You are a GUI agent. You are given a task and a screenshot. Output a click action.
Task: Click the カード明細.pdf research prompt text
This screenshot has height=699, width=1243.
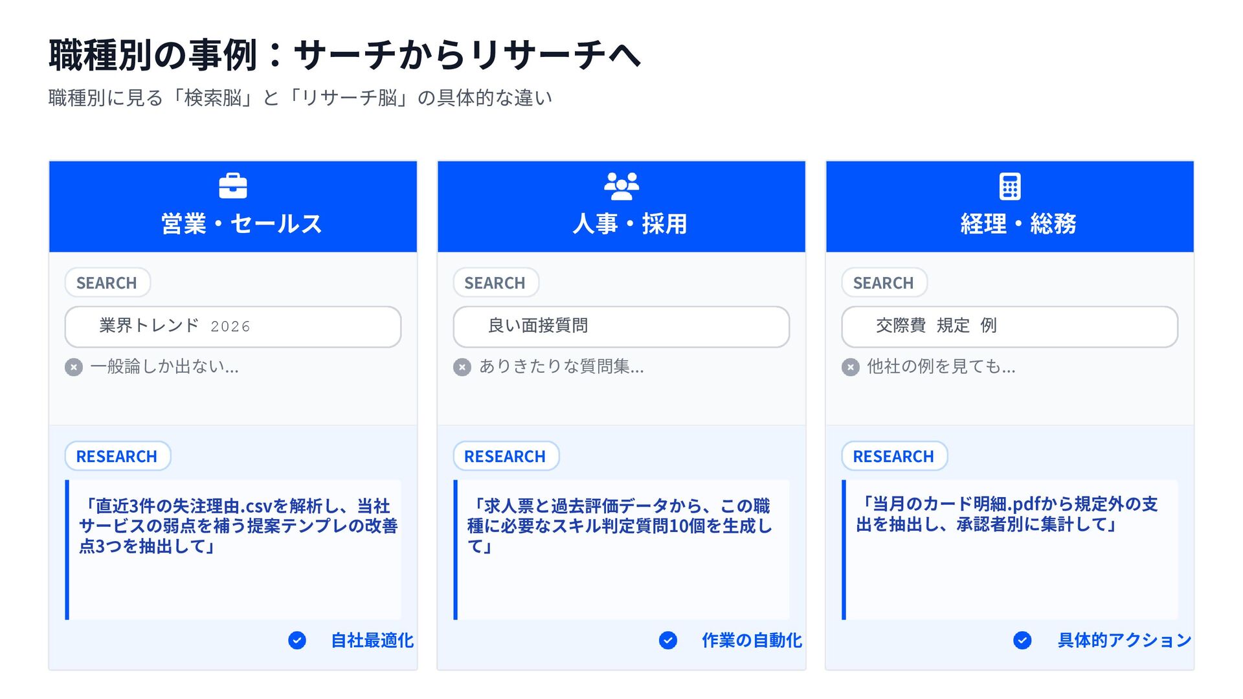1007,514
